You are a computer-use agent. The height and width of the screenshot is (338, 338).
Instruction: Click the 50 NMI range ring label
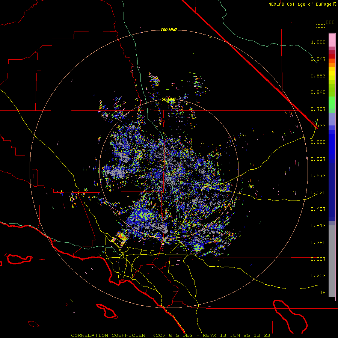tap(169, 100)
